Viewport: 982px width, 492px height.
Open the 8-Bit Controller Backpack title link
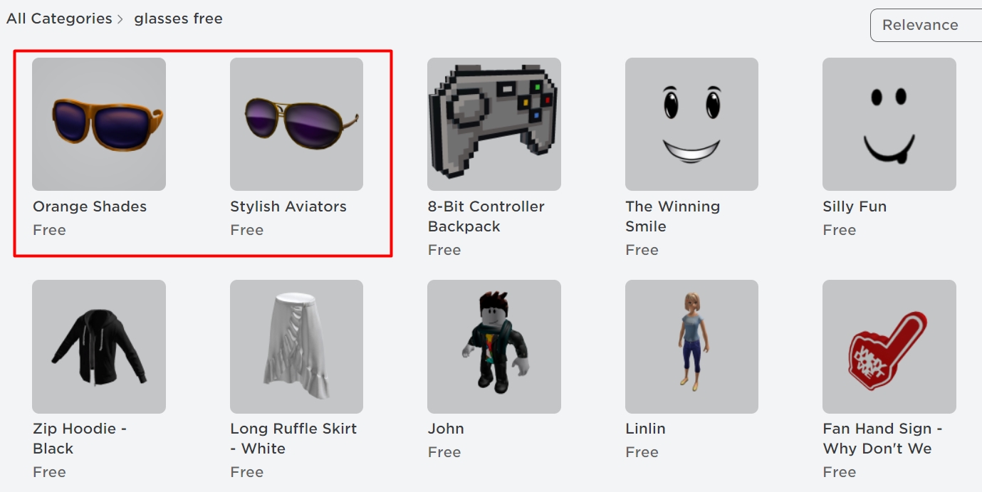[x=486, y=216]
